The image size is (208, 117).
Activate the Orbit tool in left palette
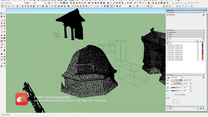[2, 54]
